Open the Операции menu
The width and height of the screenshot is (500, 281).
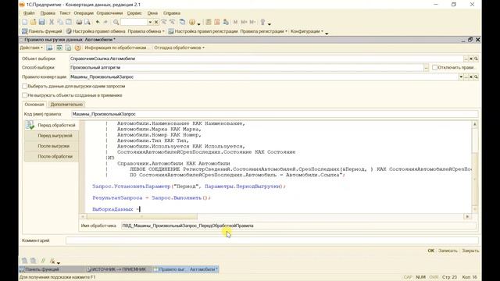pyautogui.click(x=84, y=13)
